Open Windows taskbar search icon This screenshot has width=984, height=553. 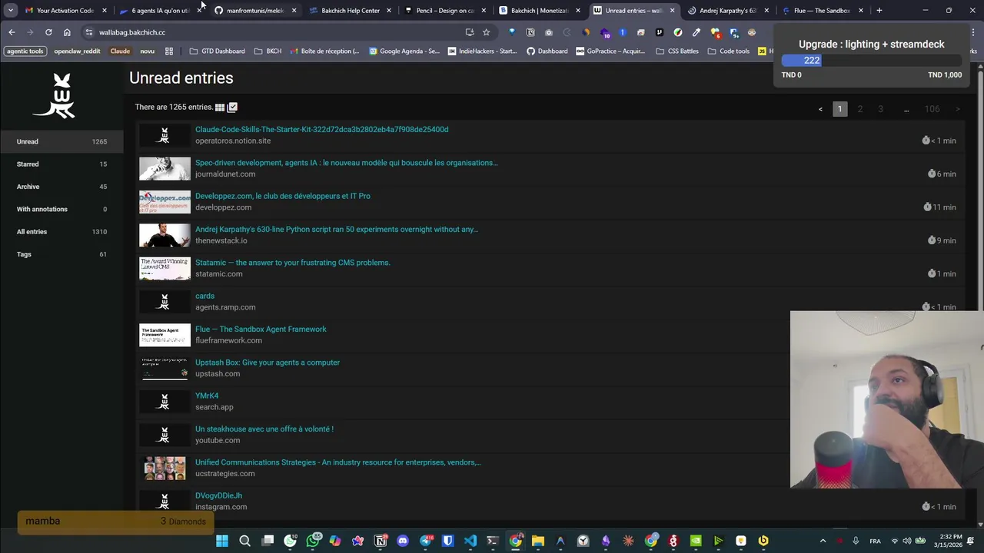click(x=244, y=541)
